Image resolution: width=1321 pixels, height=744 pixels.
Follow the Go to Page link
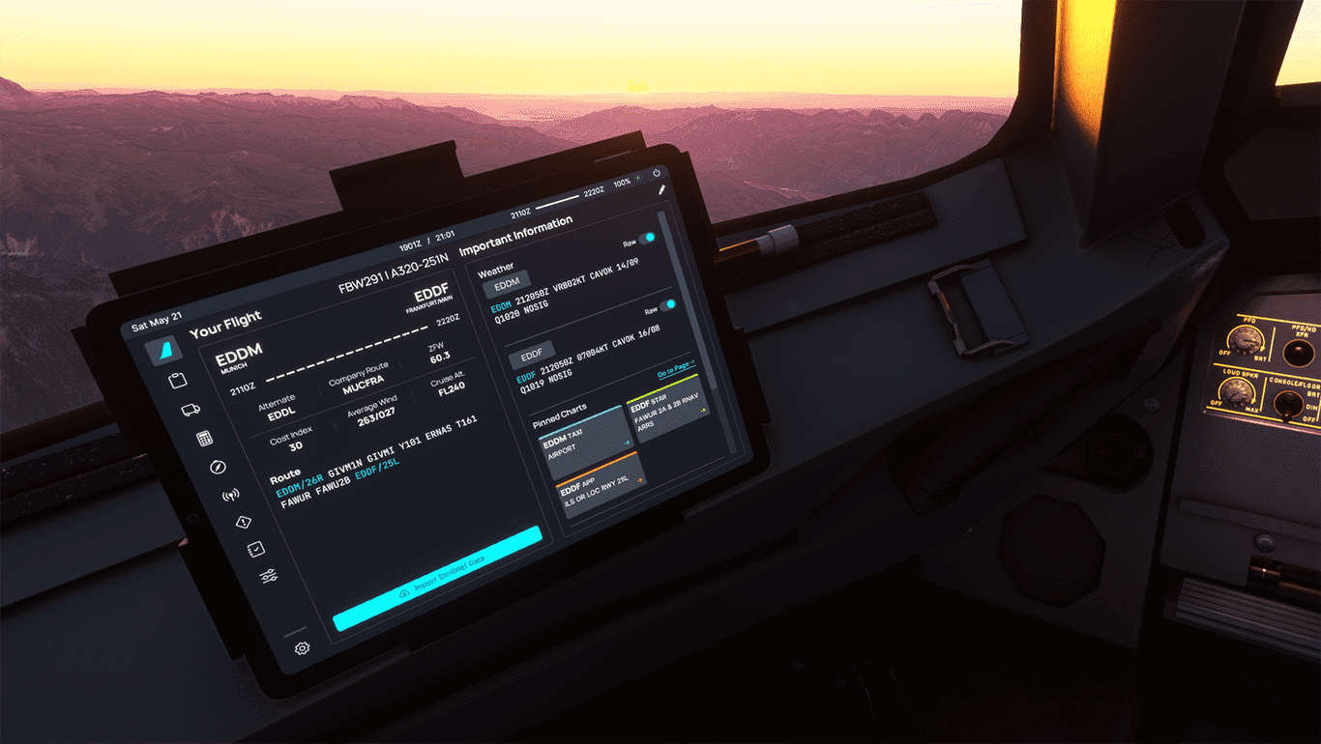[676, 368]
